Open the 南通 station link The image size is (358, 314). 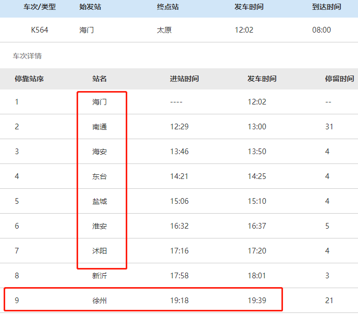[x=99, y=127]
